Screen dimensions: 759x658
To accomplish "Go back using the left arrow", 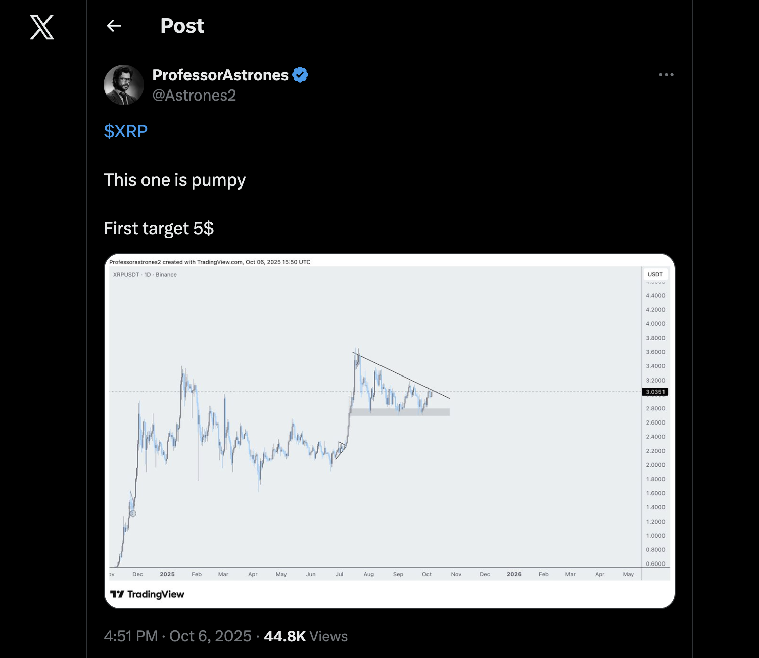I will (x=114, y=26).
